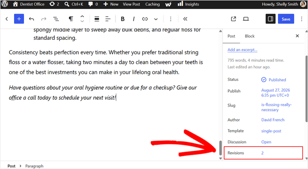The width and height of the screenshot is (308, 169).
Task: Open post in new tab icon
Action: tap(233, 19)
